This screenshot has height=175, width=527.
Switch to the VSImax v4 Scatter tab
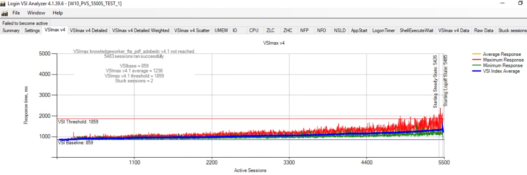(x=192, y=30)
